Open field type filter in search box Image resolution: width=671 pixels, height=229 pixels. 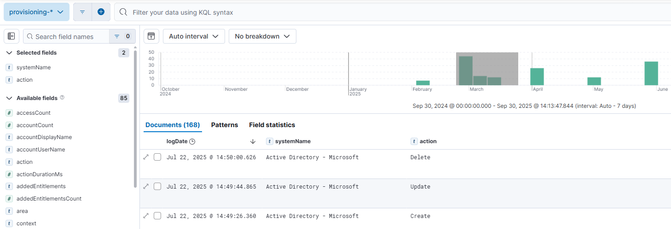point(122,36)
